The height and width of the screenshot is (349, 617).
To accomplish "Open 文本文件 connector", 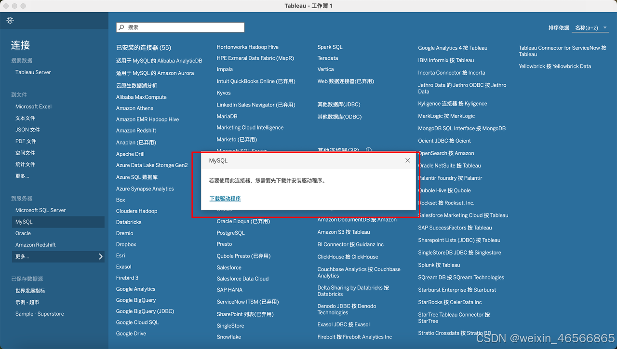I will [25, 118].
